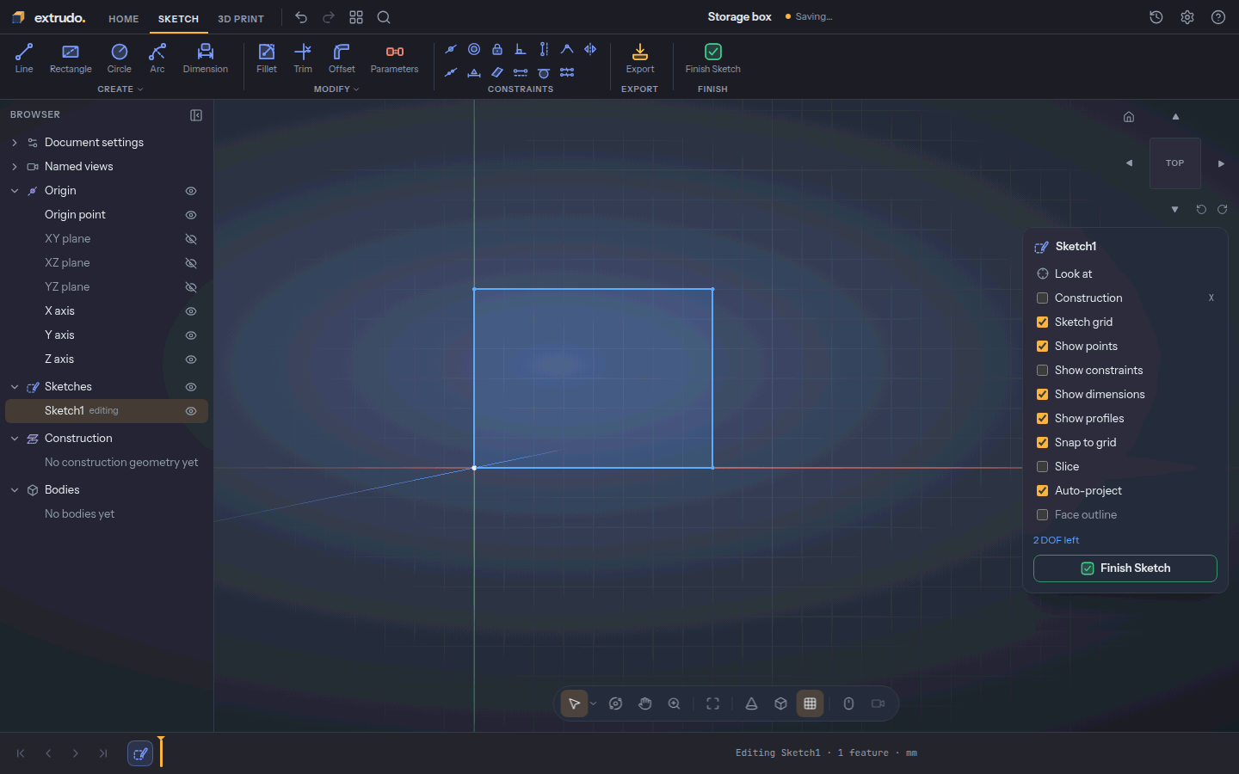Disable Snap to grid

[x=1043, y=443]
